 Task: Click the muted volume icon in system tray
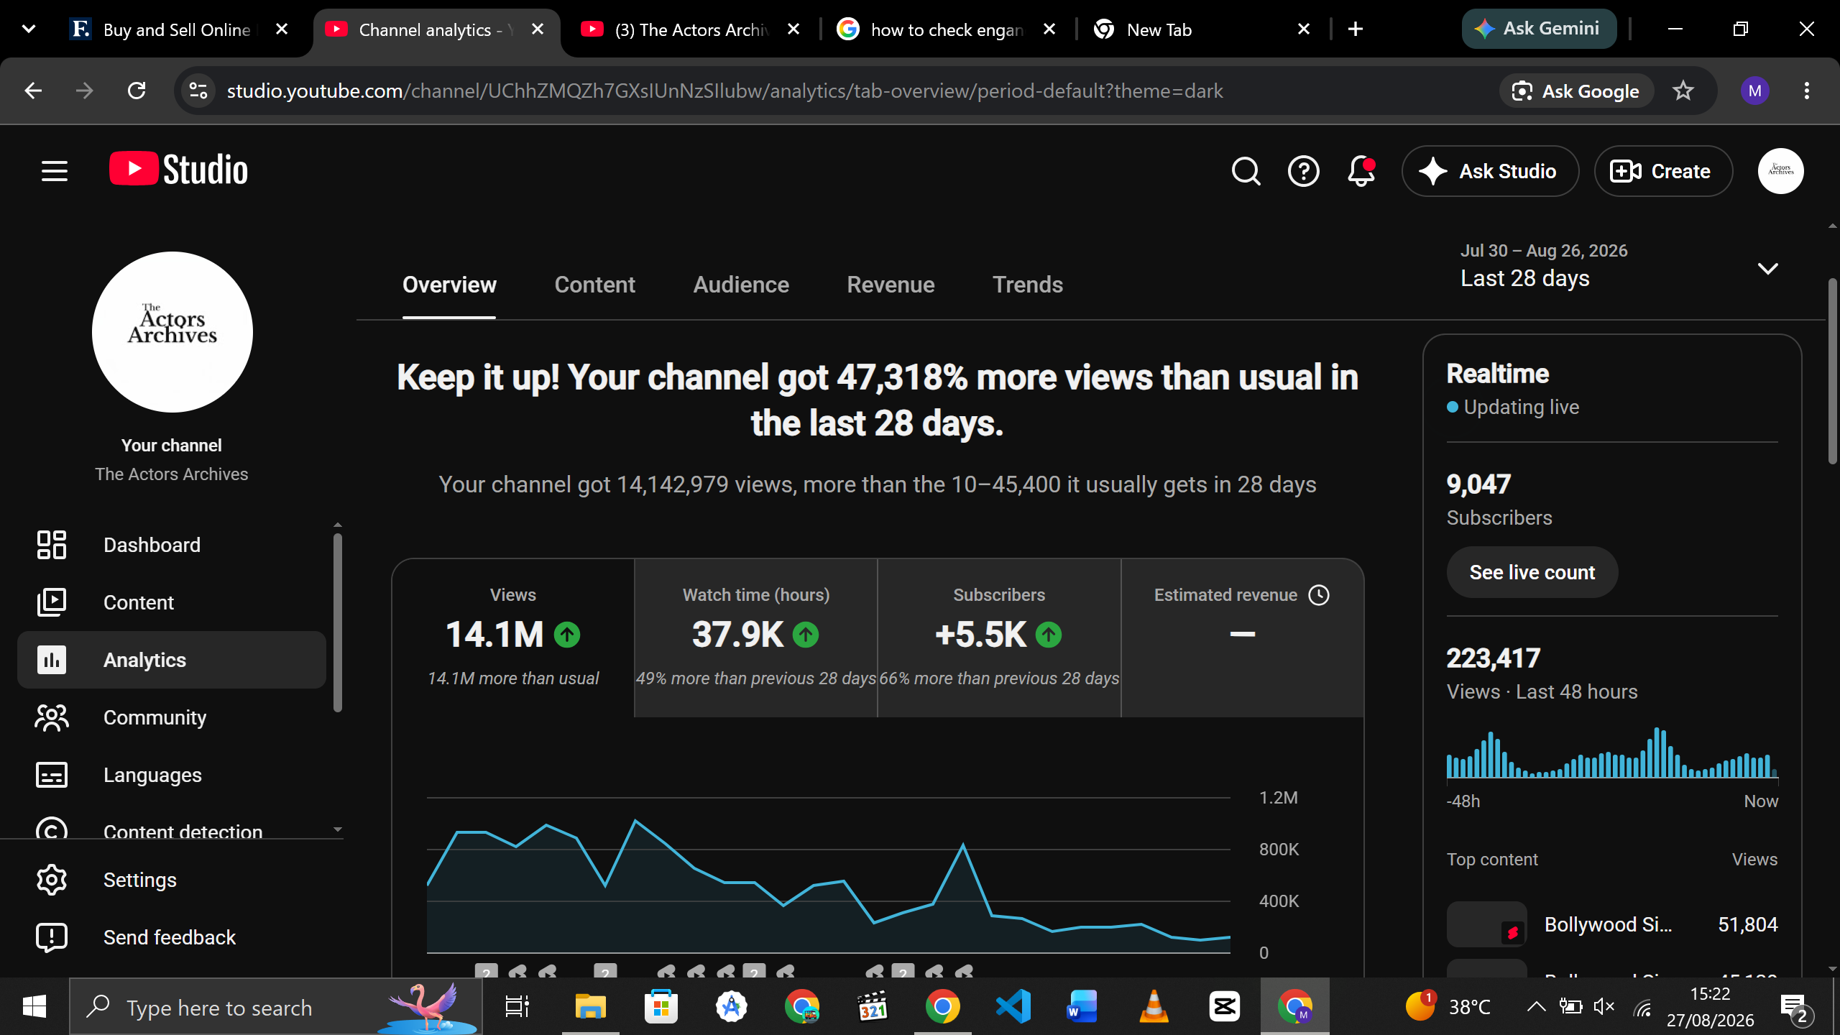[1604, 1006]
